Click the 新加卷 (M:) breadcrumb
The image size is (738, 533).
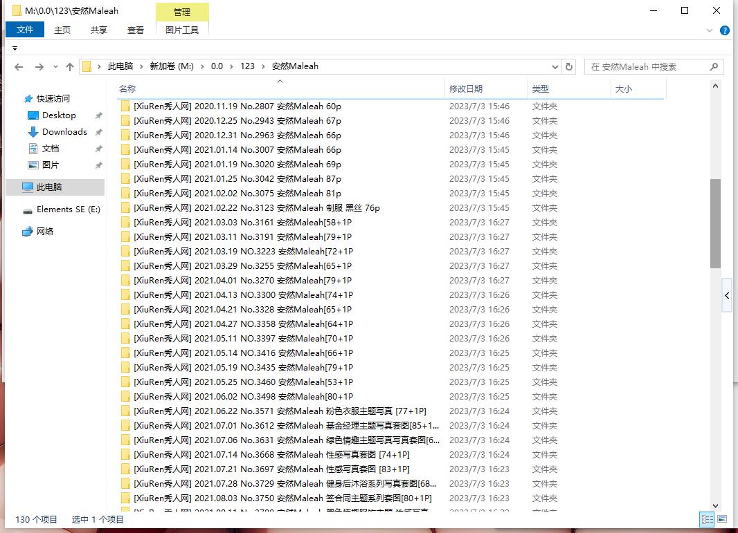[172, 66]
